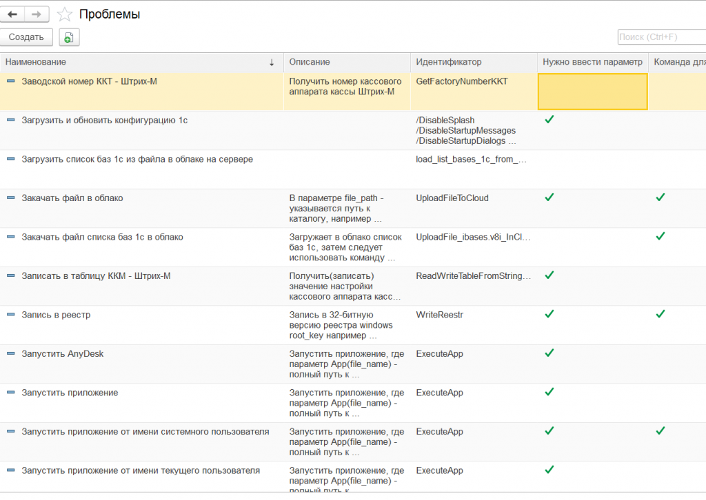Click row icon of Заводской номер ККТ
The width and height of the screenshot is (706, 500).
point(10,81)
